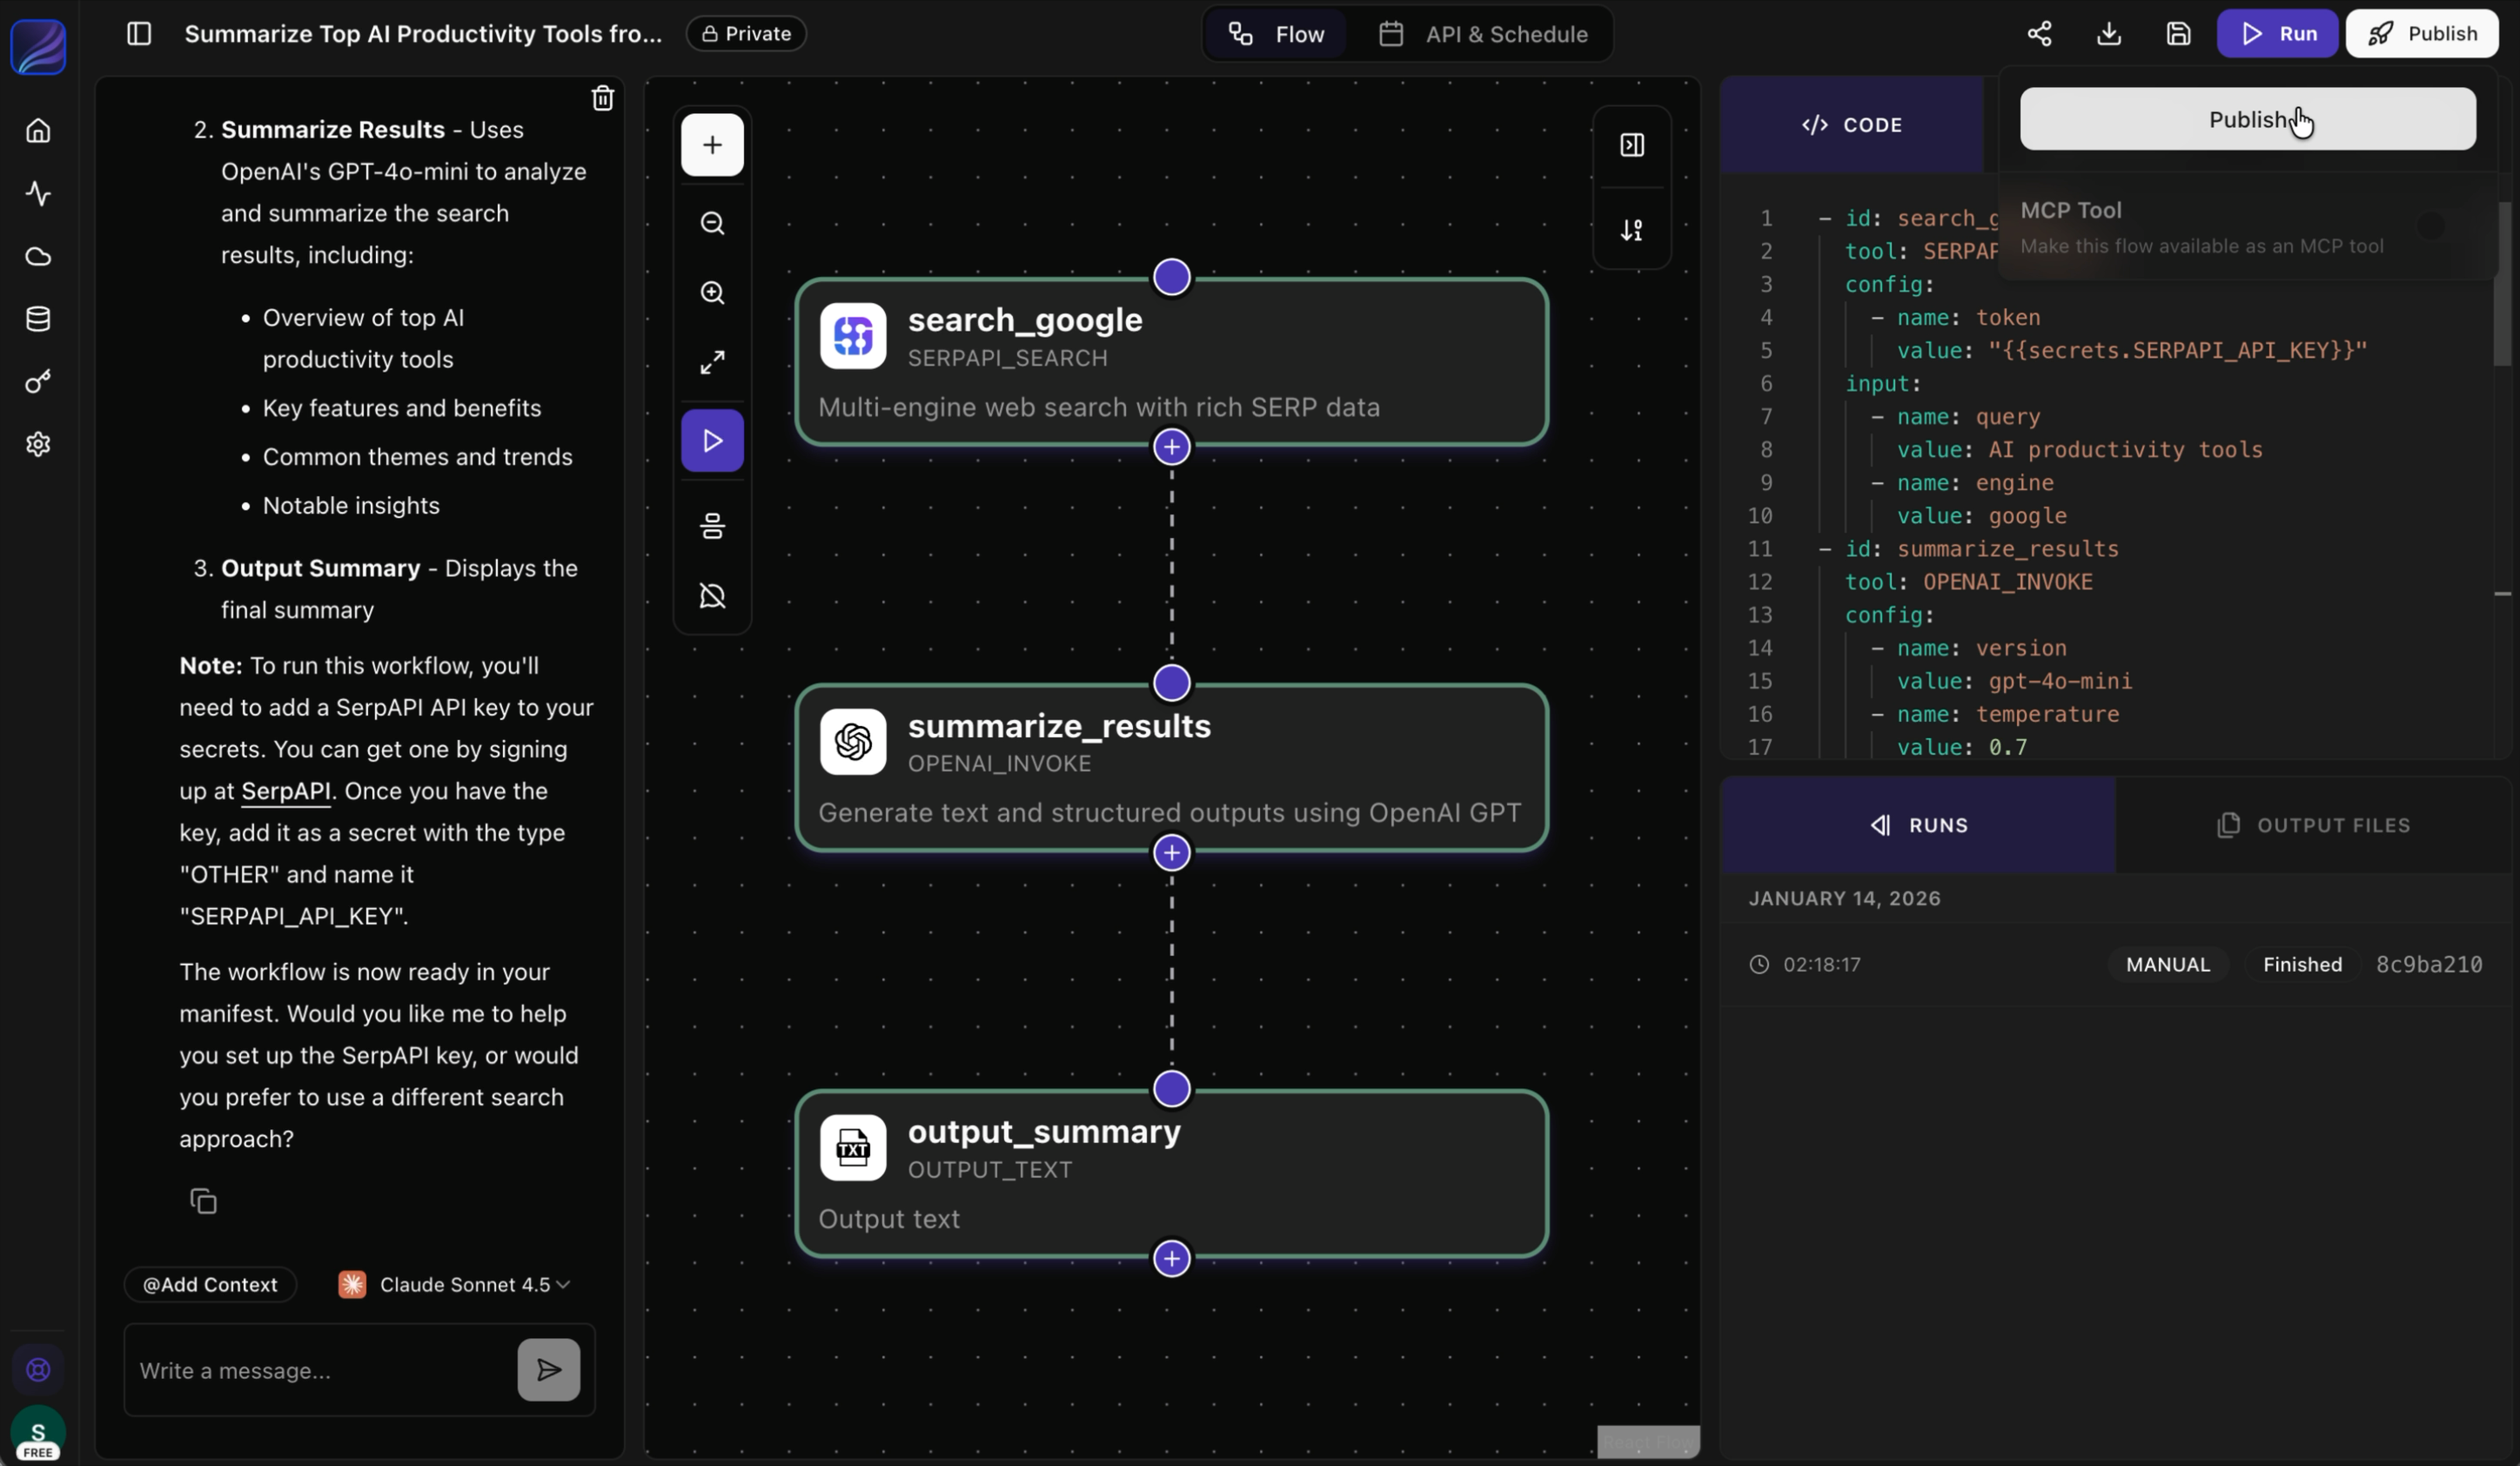Open the Output Files tab

coord(2313,825)
